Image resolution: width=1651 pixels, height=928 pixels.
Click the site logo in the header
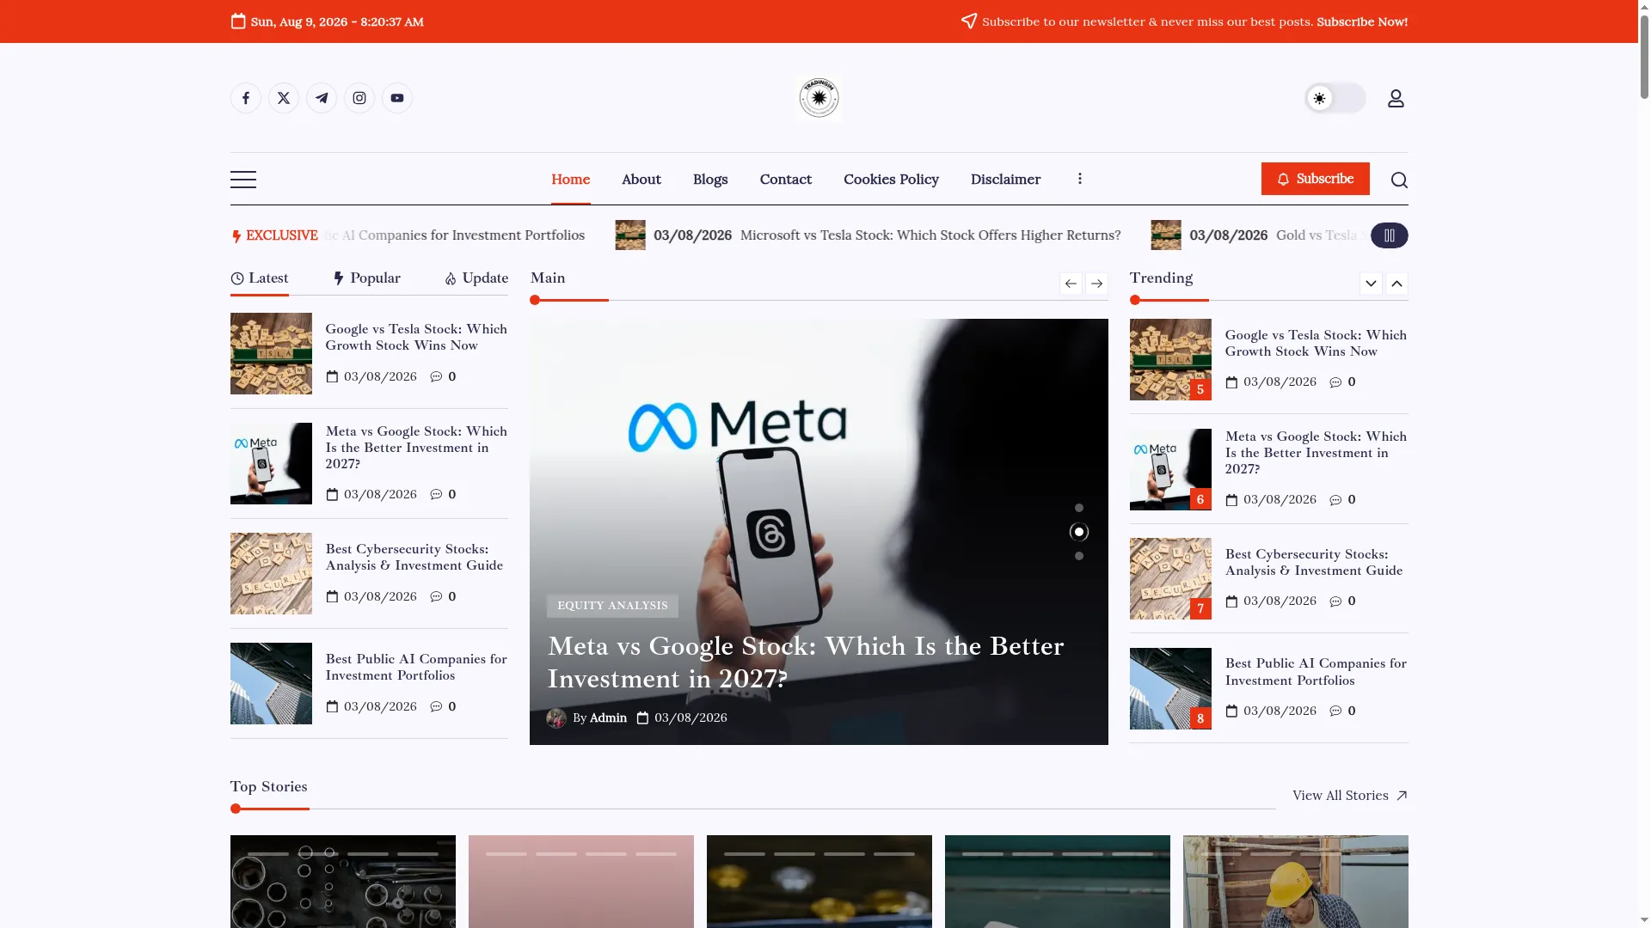click(819, 98)
